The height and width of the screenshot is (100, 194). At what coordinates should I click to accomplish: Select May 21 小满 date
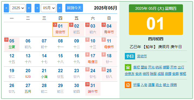44,74
